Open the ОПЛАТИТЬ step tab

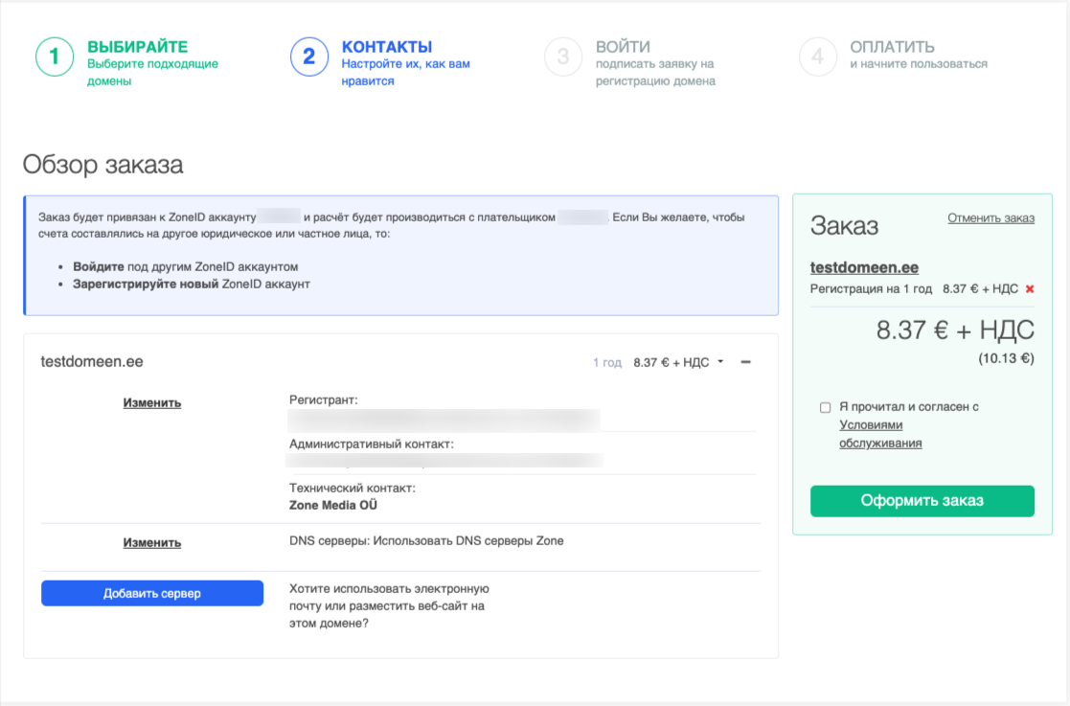click(892, 47)
